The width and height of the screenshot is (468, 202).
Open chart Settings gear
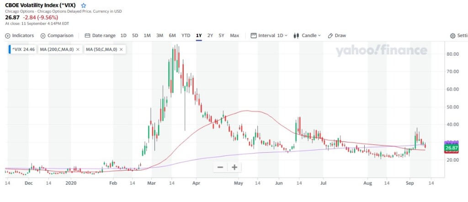pos(453,36)
